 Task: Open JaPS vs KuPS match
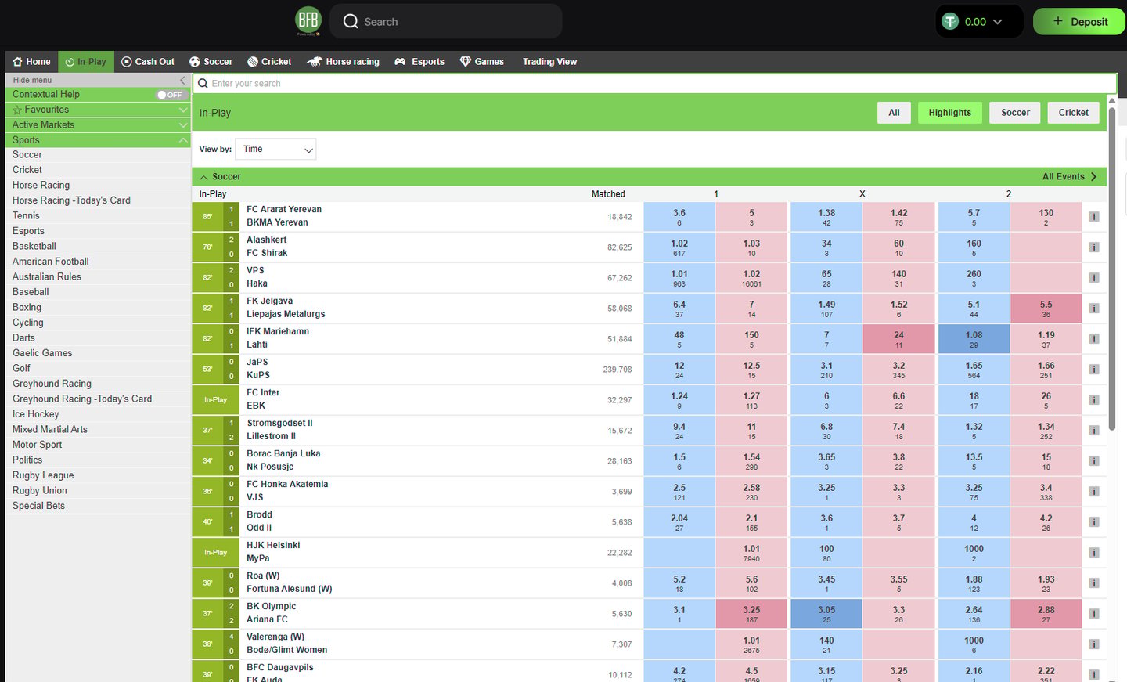[257, 369]
